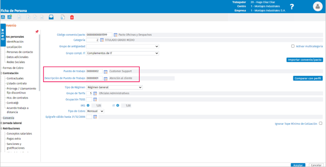Viewport: 326px width, 167px height.
Task: Click the red trash delete icon
Action: click(72, 17)
